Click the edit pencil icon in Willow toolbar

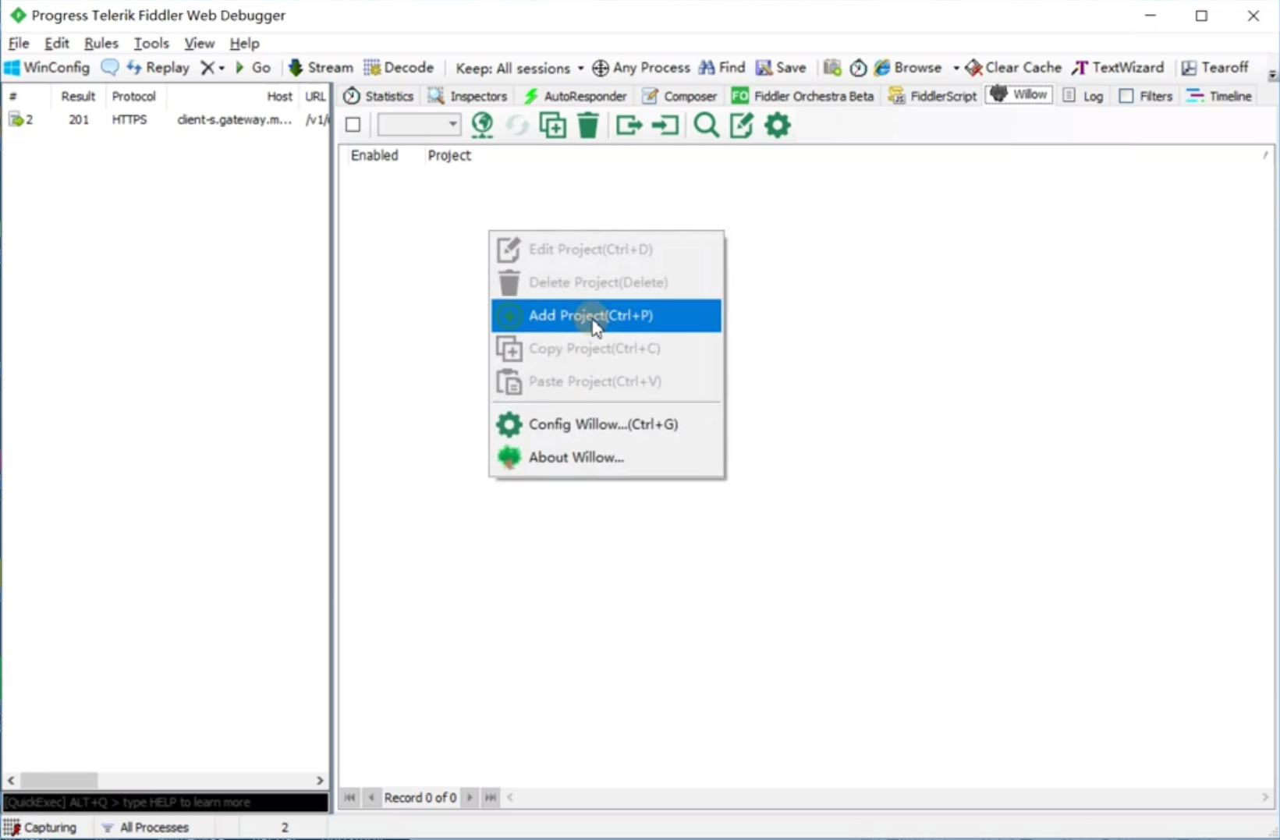pyautogui.click(x=741, y=125)
